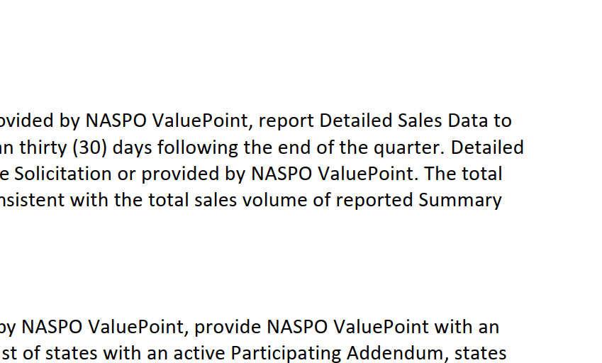Click the word "Solicitation" in the text
The height and width of the screenshot is (363, 602).
[63, 174]
